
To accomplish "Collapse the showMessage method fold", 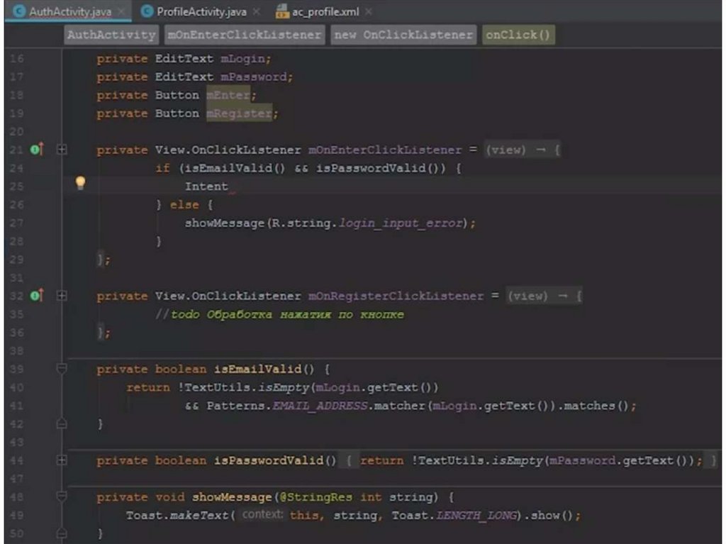I will click(62, 496).
